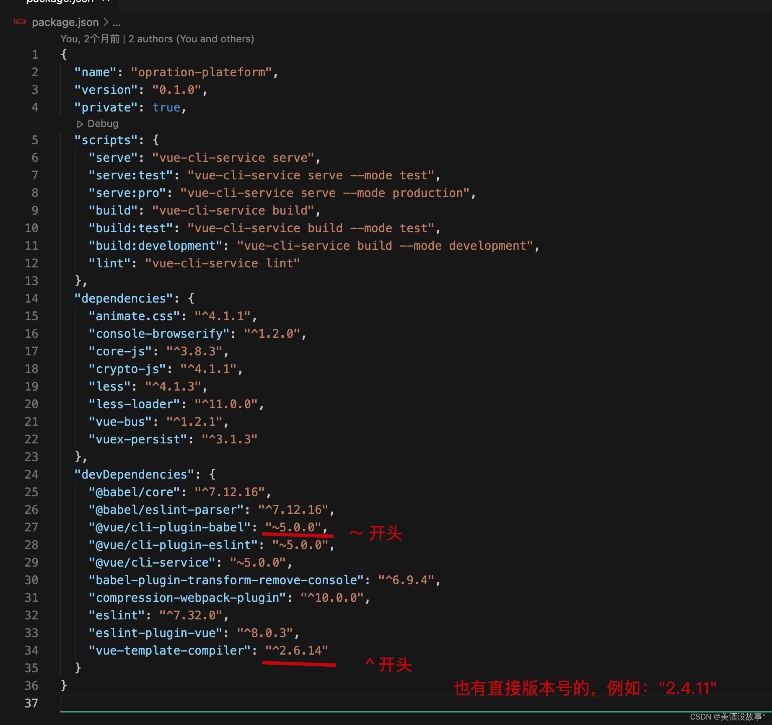The height and width of the screenshot is (725, 772).
Task: Click the "@vue/cli-plugin-eslint" dependency name
Action: pyautogui.click(x=174, y=545)
